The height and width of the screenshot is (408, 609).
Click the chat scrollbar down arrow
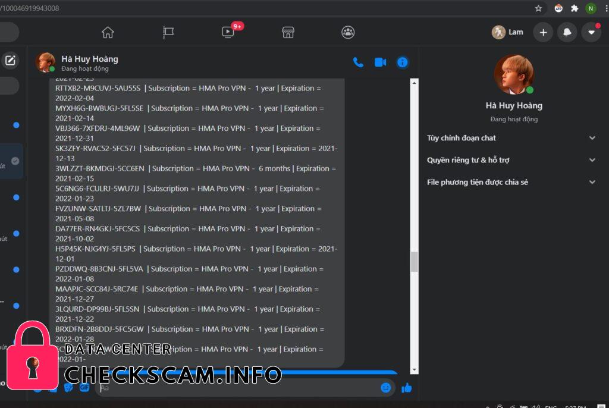[415, 370]
